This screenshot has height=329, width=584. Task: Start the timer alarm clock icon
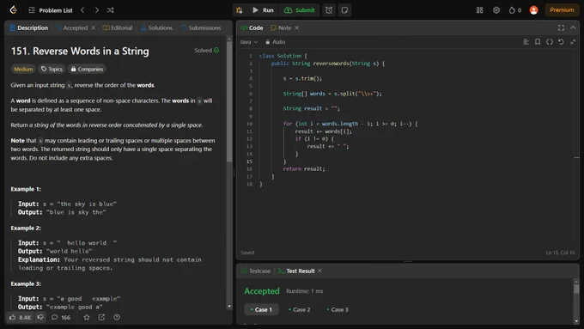pos(329,10)
